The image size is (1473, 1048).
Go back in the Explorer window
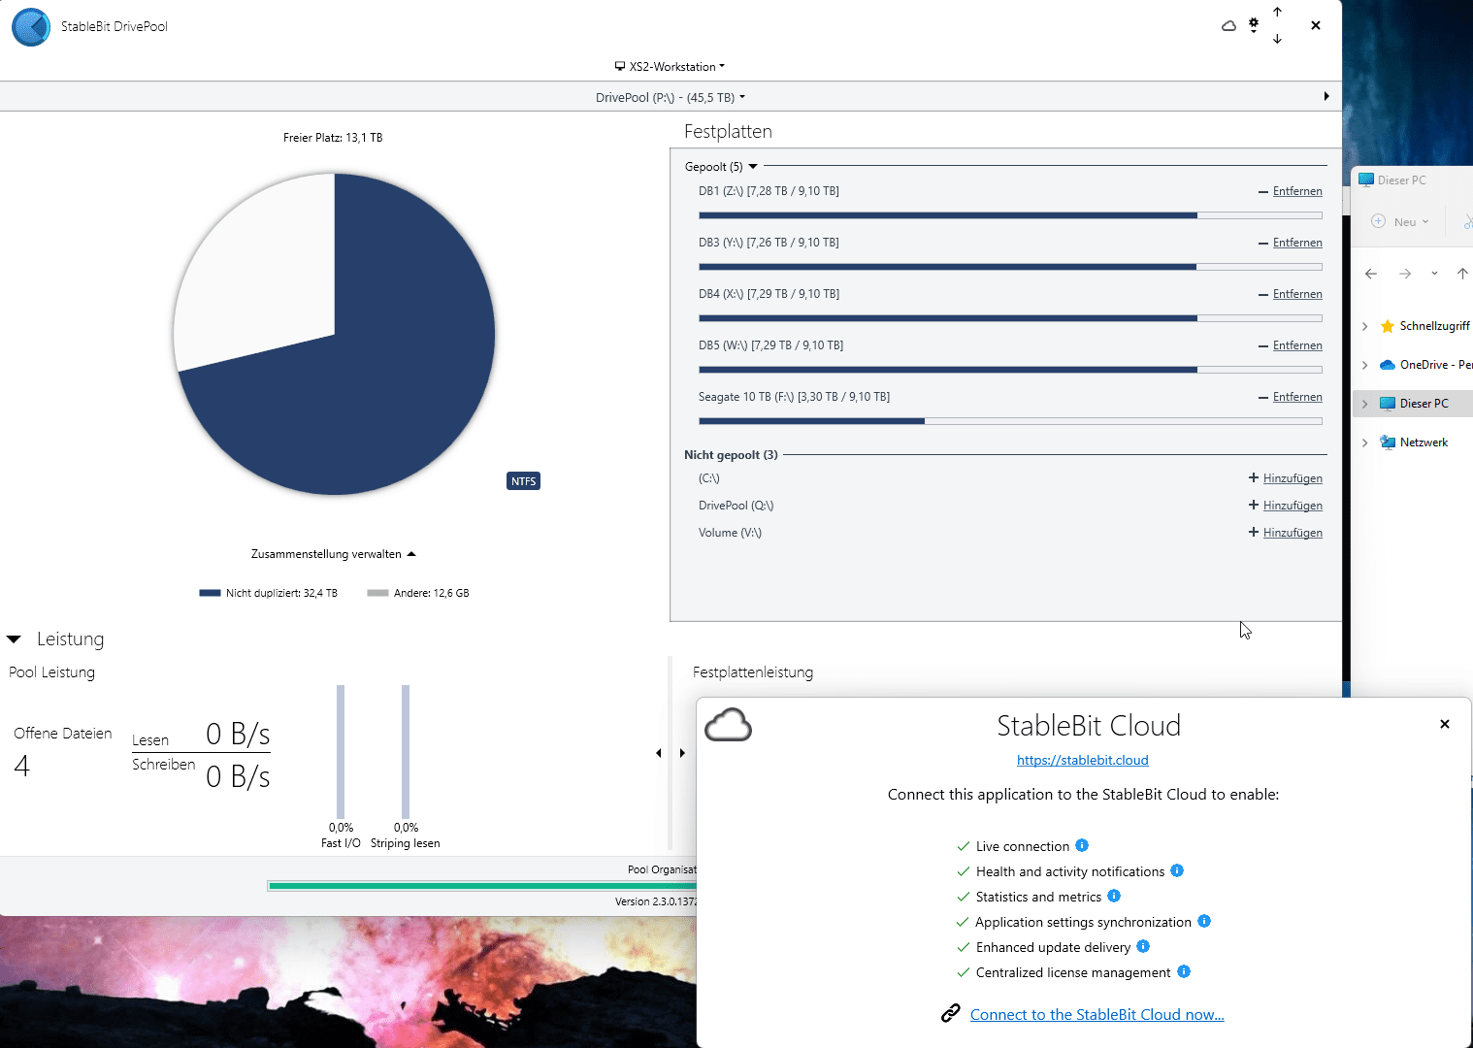pyautogui.click(x=1371, y=274)
